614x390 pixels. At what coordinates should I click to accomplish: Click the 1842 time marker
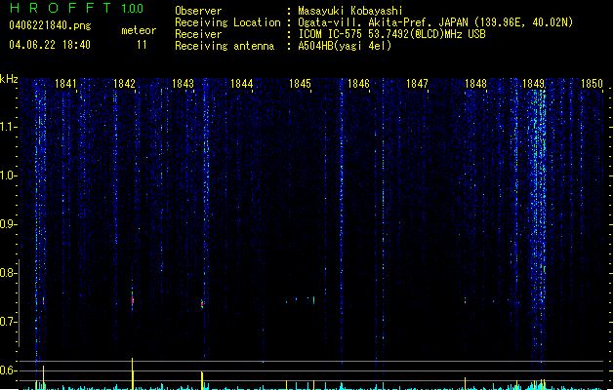124,84
